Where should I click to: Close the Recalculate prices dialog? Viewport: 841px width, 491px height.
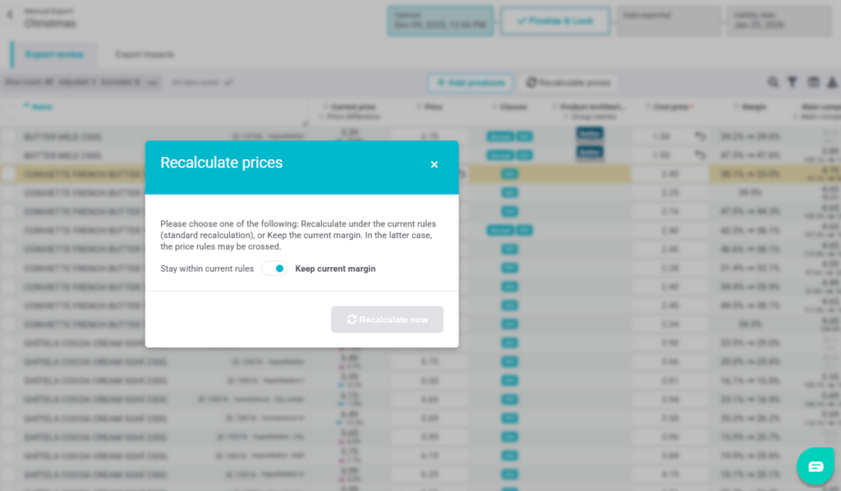point(434,164)
